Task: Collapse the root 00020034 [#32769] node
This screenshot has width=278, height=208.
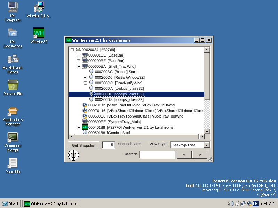Action: [72, 50]
